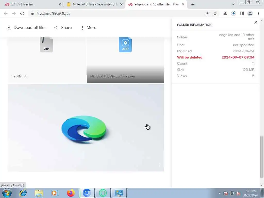Image resolution: width=264 pixels, height=198 pixels.
Task: Click the network tray icon
Action: [232, 193]
